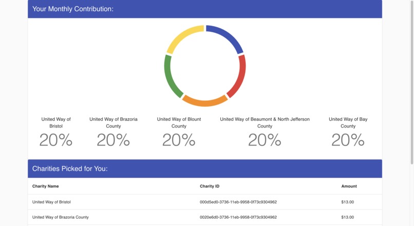Click the 20% under Beaumont & North Jefferson
The height and width of the screenshot is (226, 414).
(x=265, y=140)
